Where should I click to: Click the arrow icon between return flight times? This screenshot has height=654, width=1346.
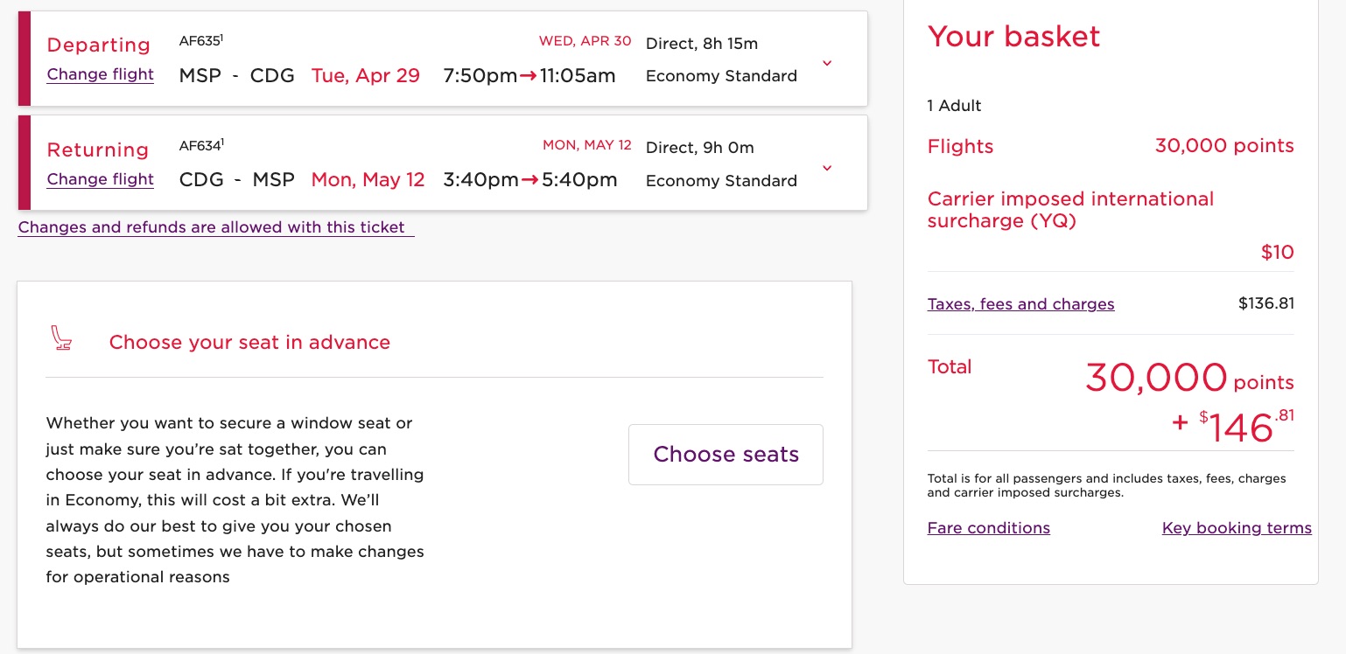[x=529, y=180]
